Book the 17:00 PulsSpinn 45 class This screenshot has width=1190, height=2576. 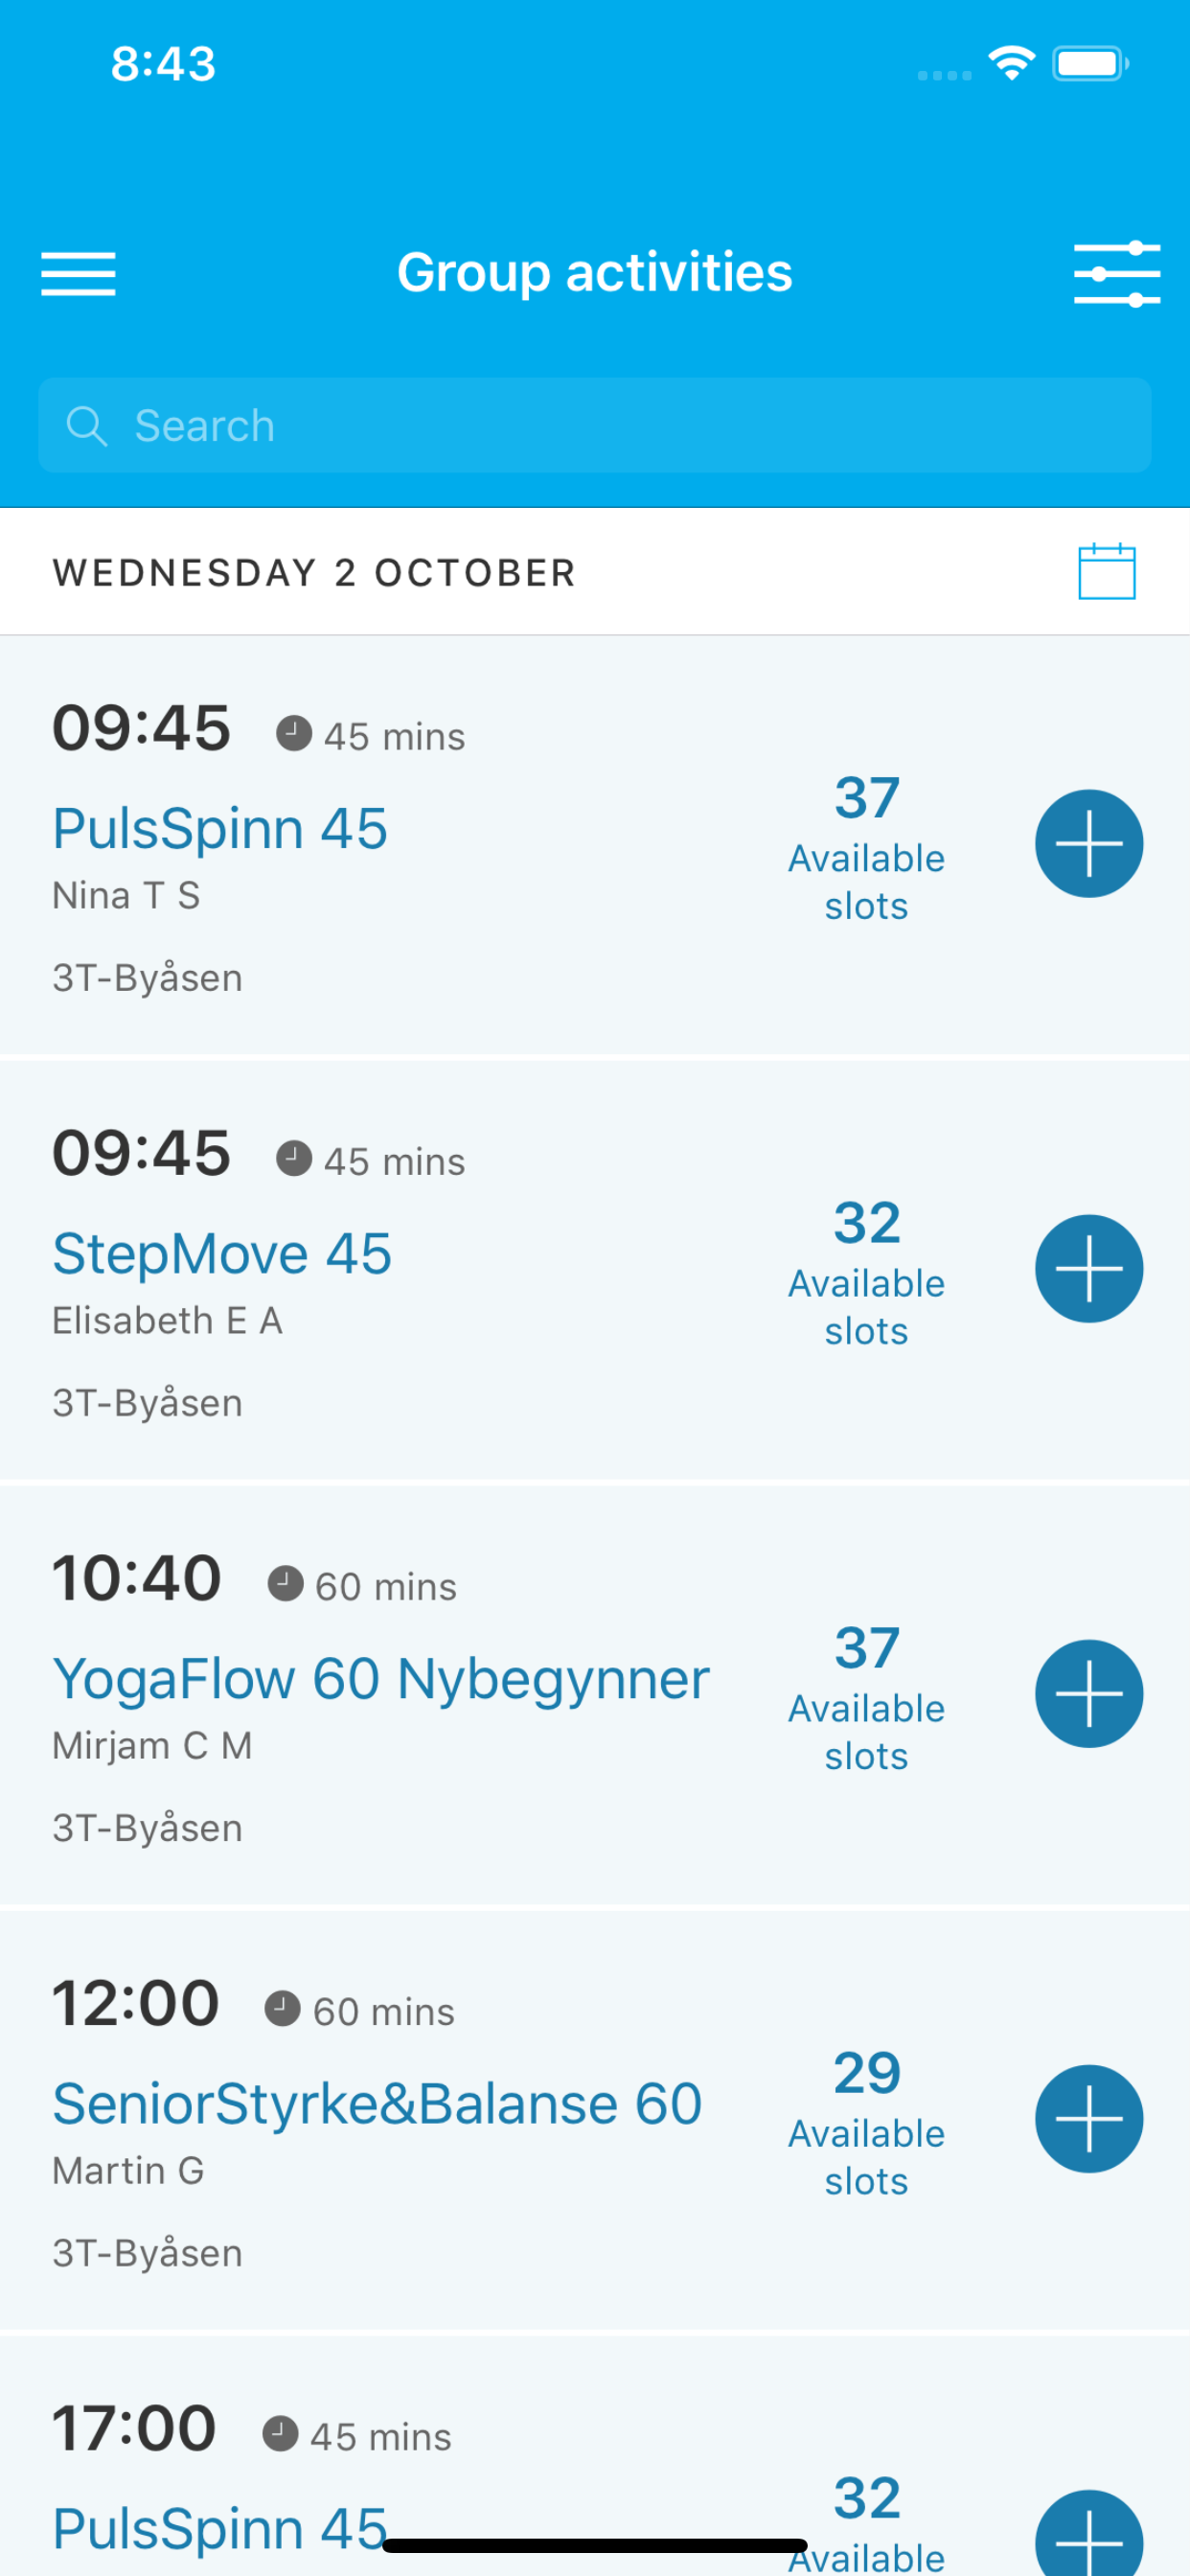(x=1088, y=2535)
